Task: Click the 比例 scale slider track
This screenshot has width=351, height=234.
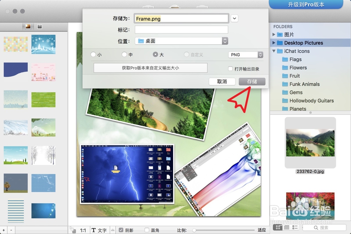Action: (224, 230)
